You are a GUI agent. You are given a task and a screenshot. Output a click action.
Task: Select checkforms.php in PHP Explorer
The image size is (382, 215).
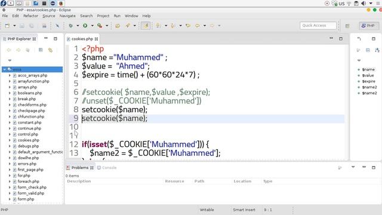pos(32,105)
